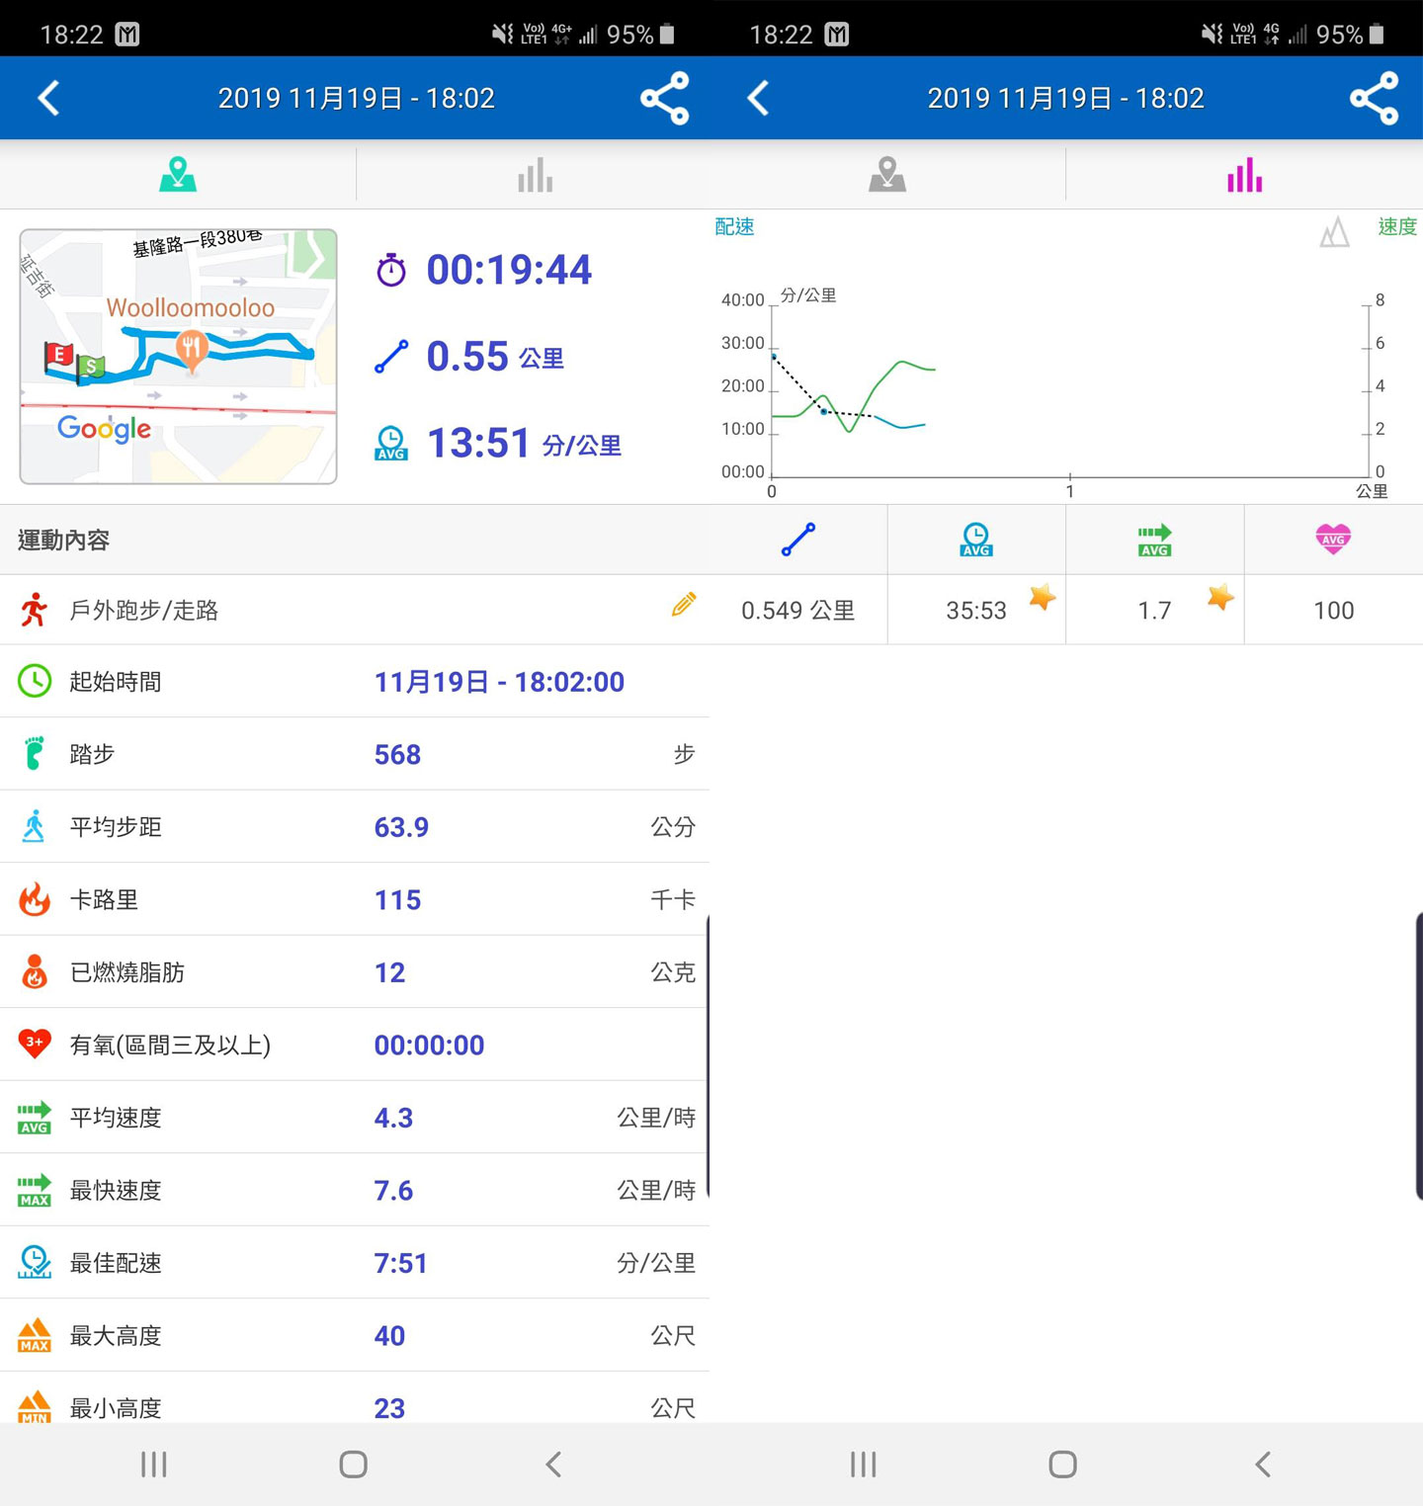Tap start time 11月19日 - 18:02:00
This screenshot has width=1423, height=1506.
click(499, 682)
